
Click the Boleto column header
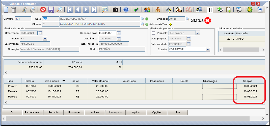[187, 81]
